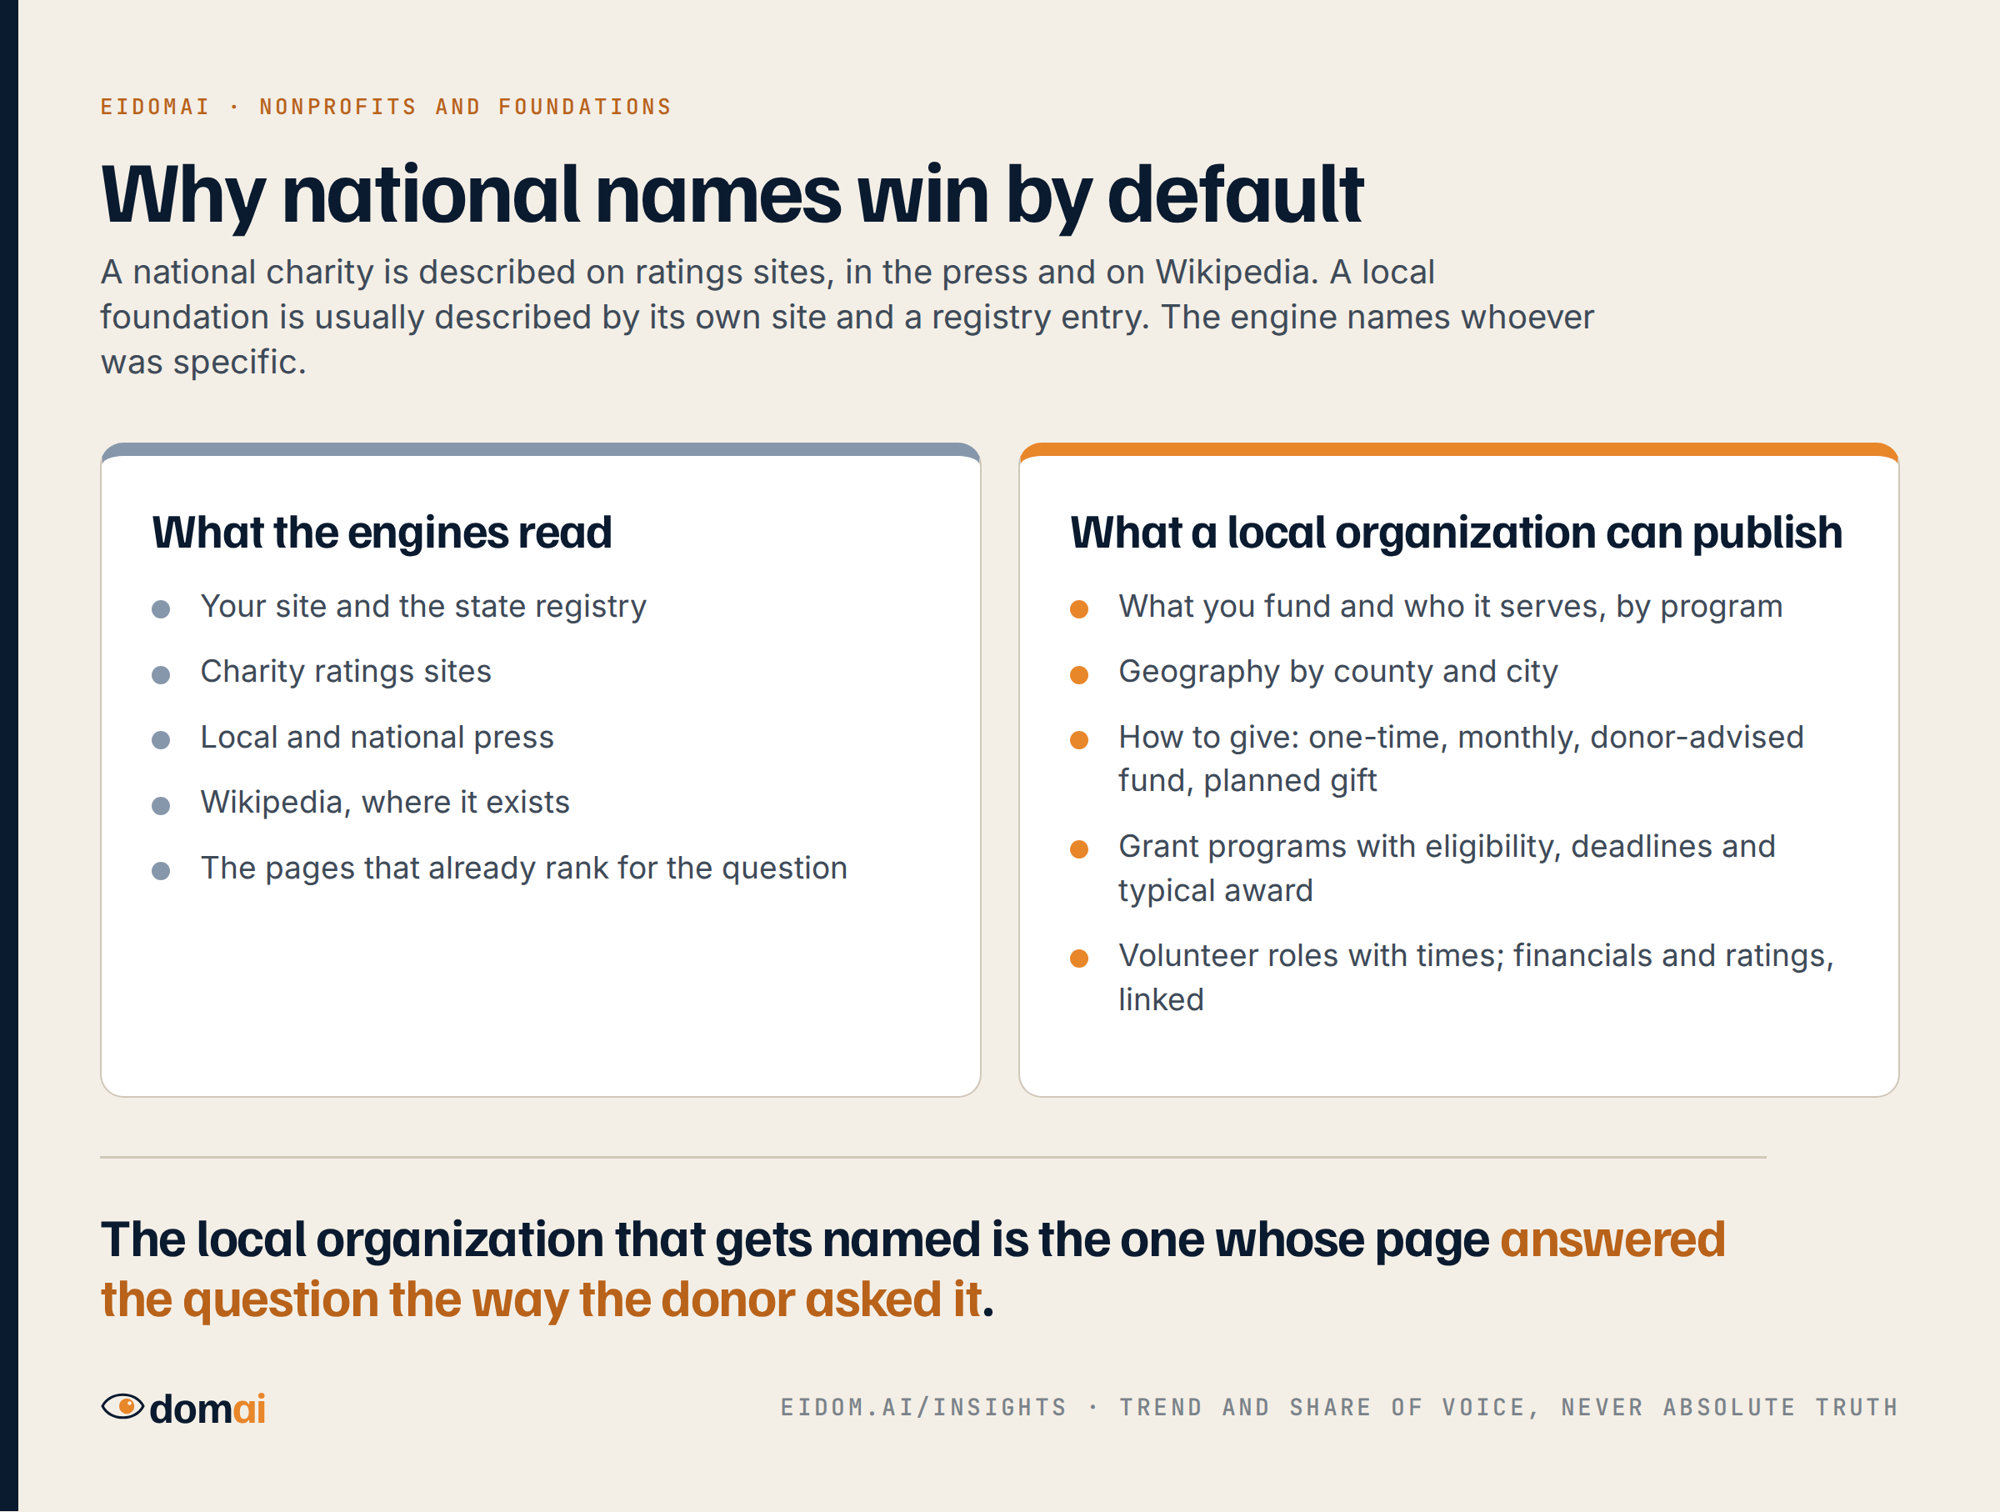Click the orange bar atop the right card

click(x=1458, y=449)
